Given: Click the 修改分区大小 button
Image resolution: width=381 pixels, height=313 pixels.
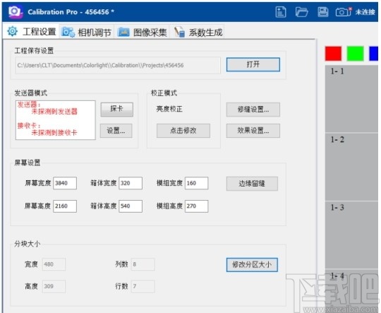Looking at the screenshot, I should click(x=252, y=264).
